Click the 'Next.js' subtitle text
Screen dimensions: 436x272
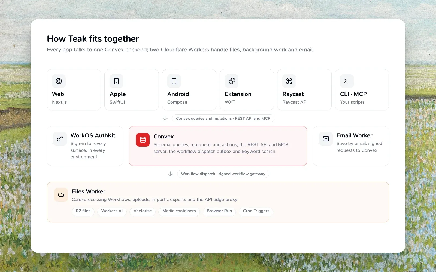(59, 102)
